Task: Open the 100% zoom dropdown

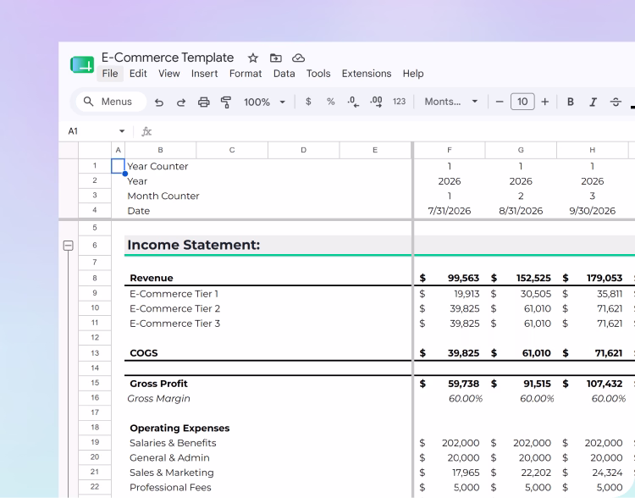Action: pyautogui.click(x=264, y=102)
